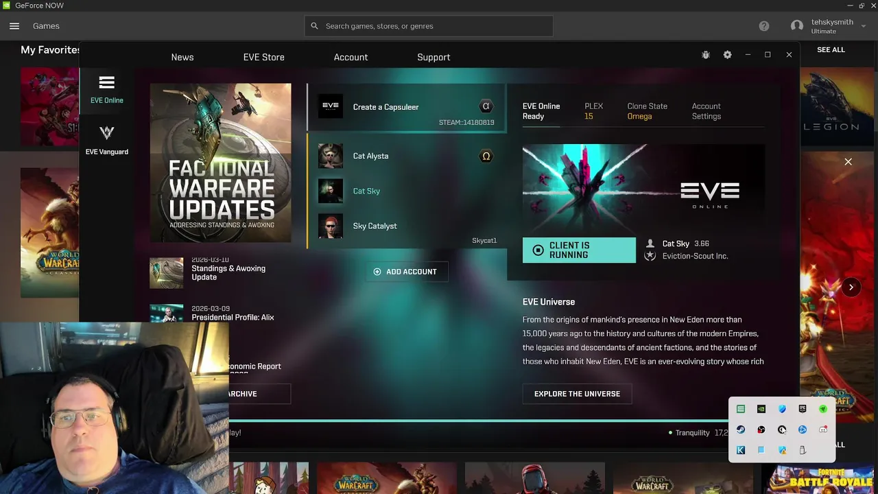The width and height of the screenshot is (878, 494).
Task: Open Account Settings tab
Action: 707,111
